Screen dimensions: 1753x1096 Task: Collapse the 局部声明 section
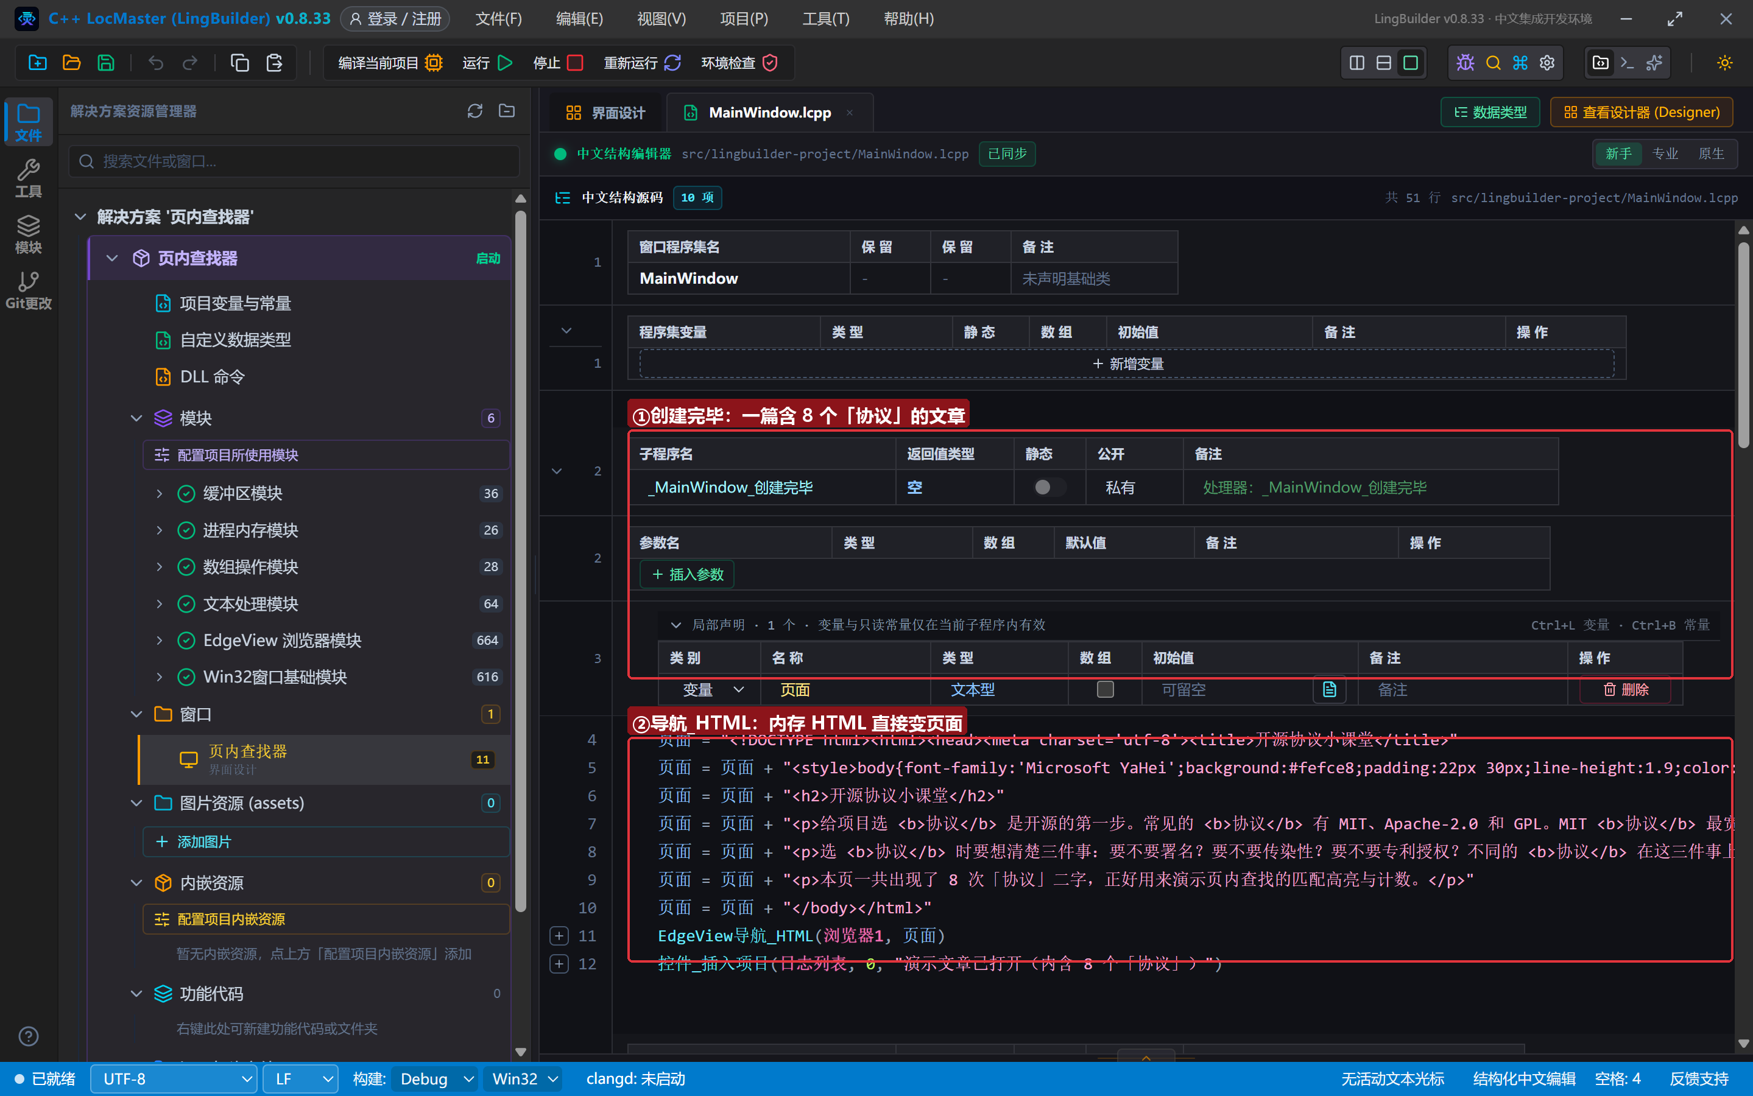675,625
